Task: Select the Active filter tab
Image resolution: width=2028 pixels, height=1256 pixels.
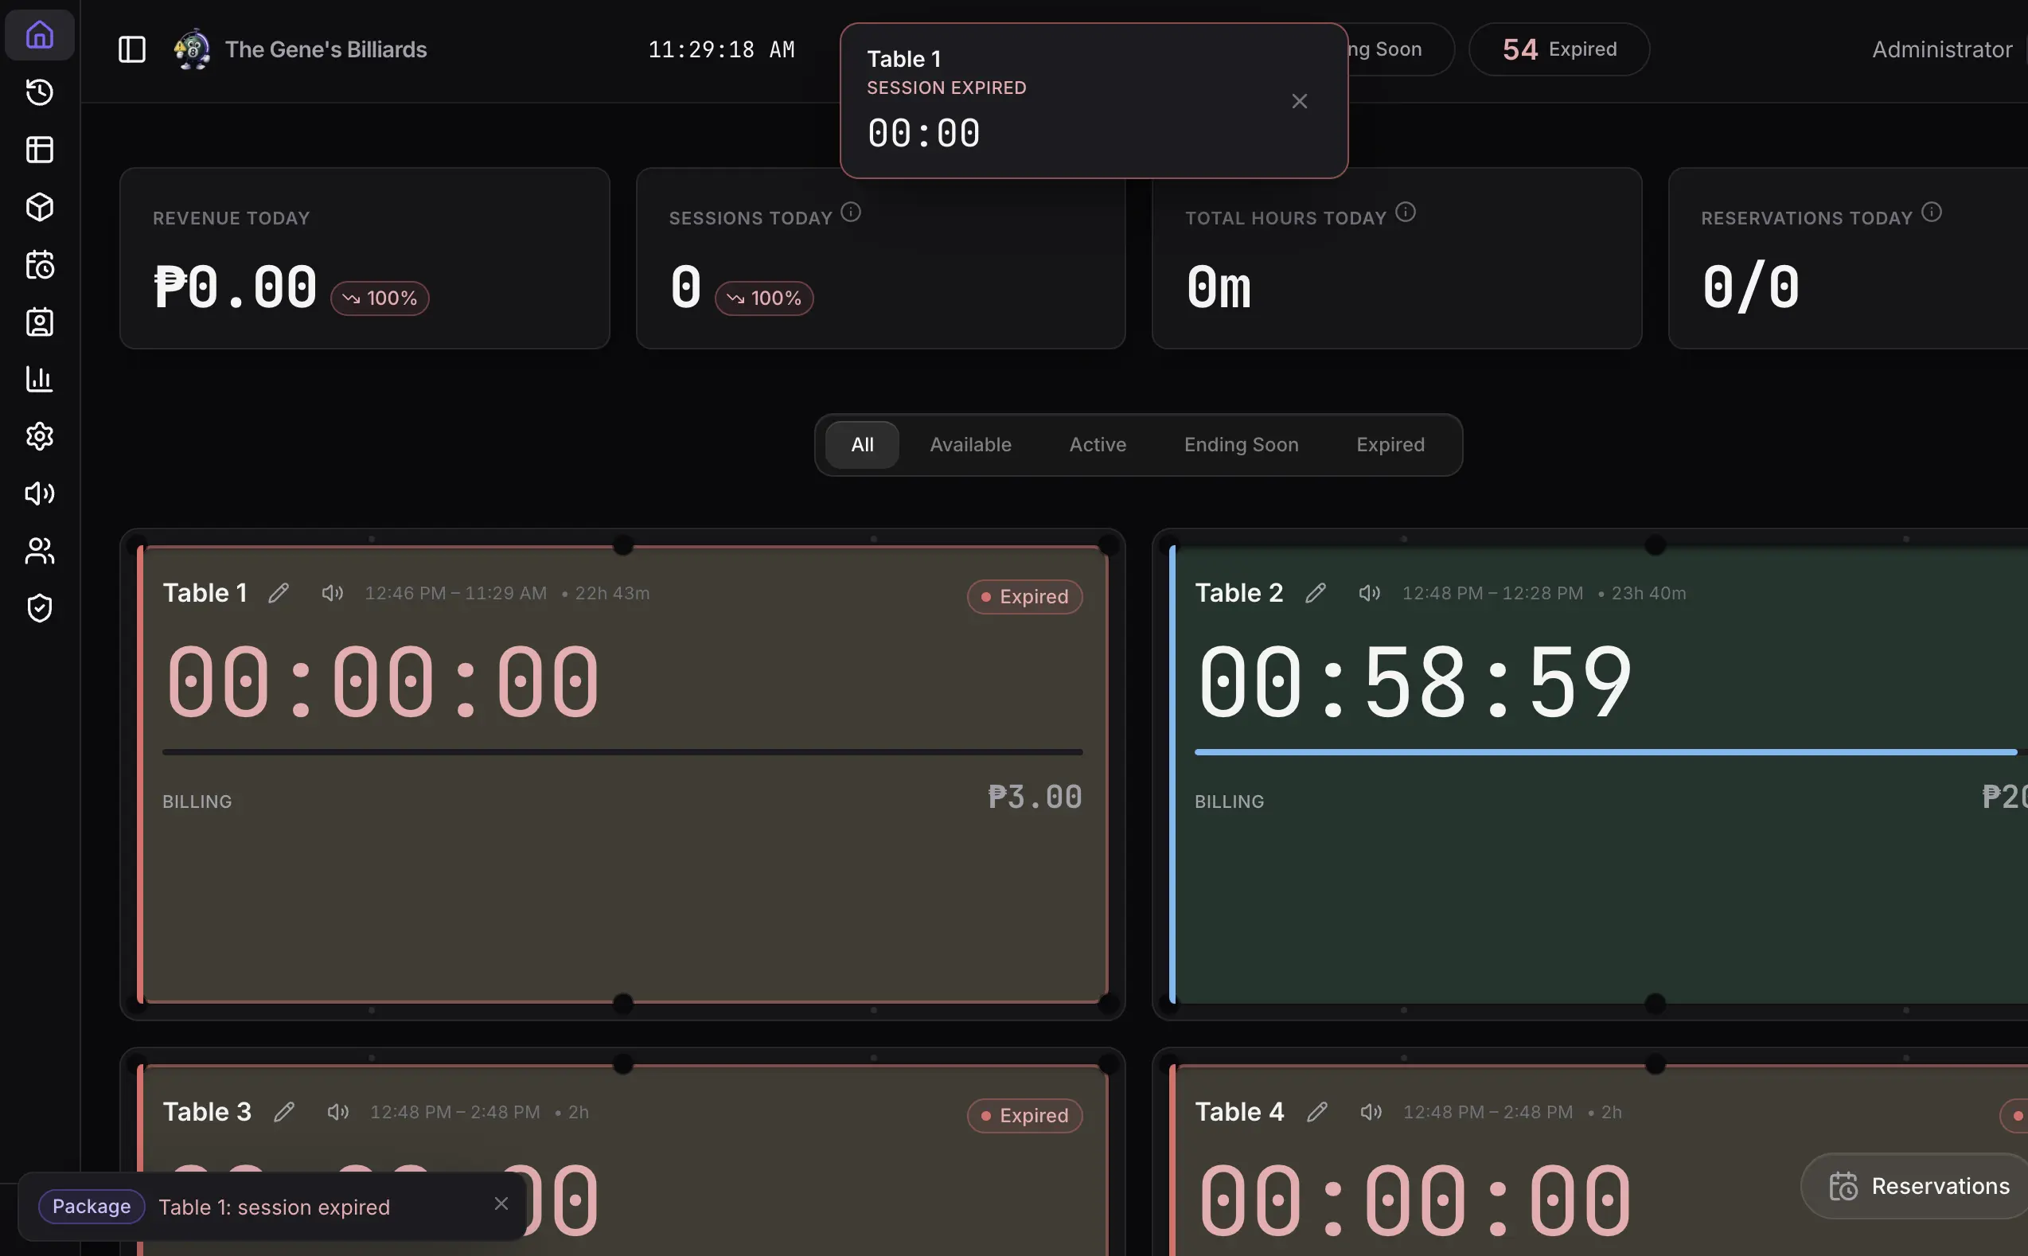Action: pyautogui.click(x=1097, y=444)
